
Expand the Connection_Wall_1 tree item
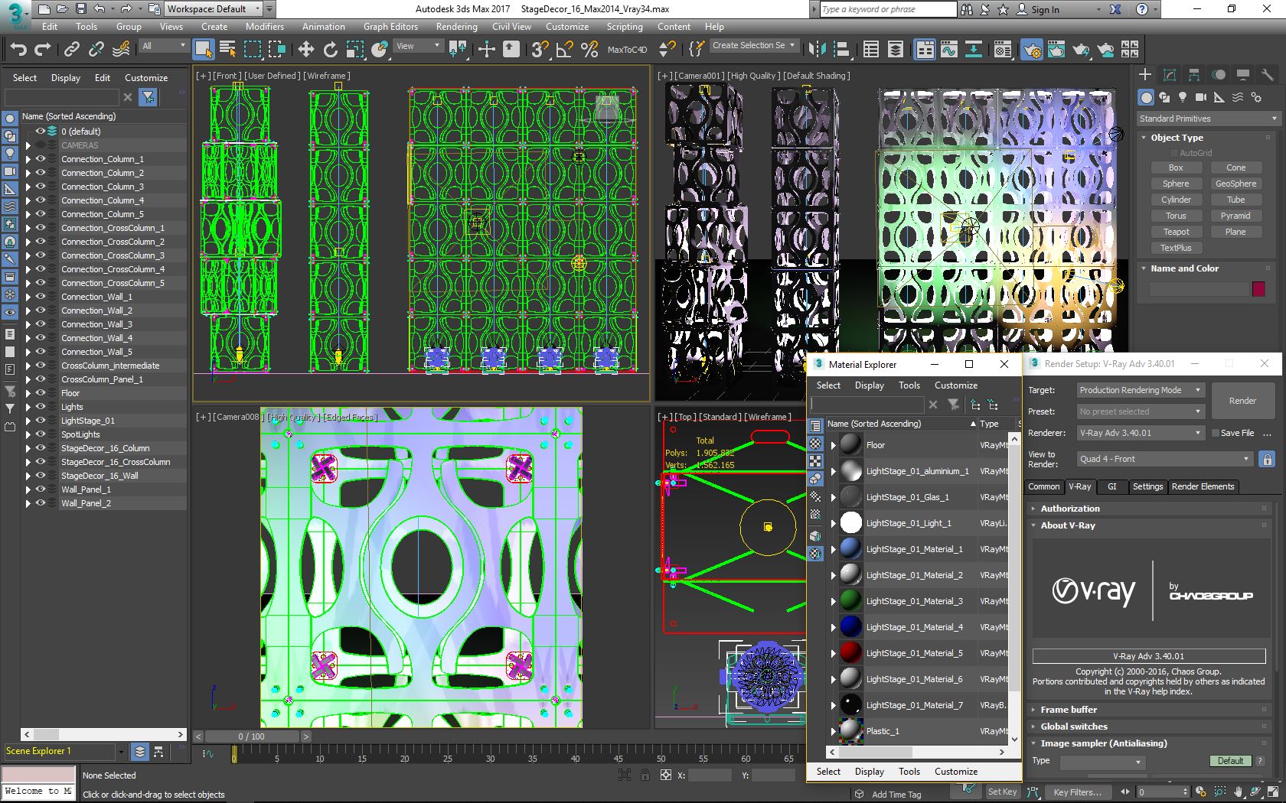[29, 297]
